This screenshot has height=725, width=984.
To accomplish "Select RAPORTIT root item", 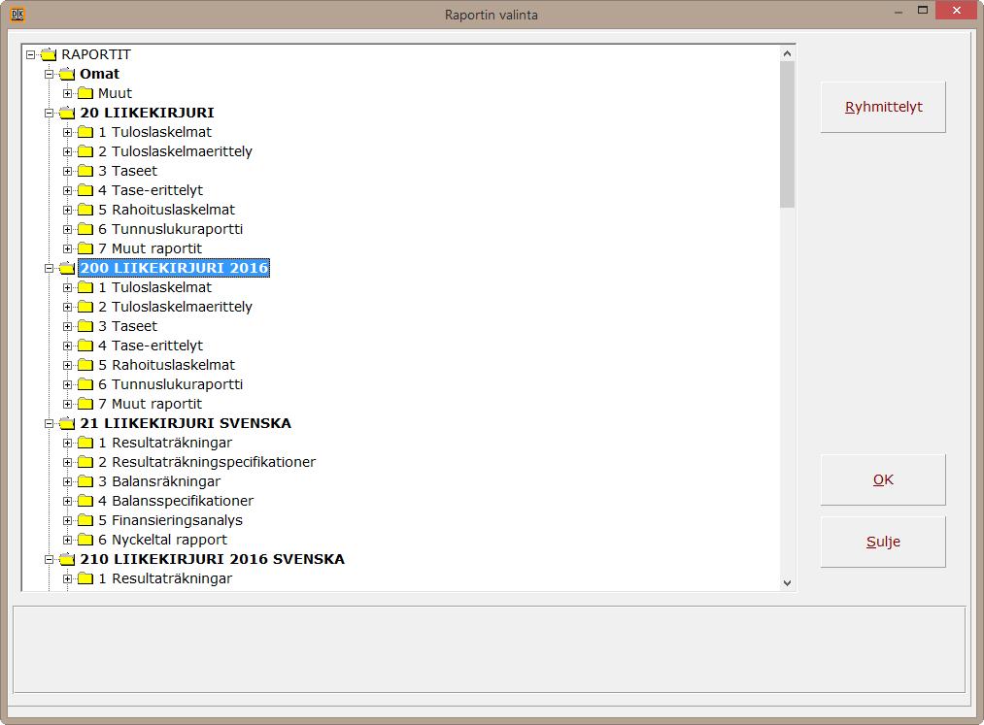I will [x=96, y=54].
